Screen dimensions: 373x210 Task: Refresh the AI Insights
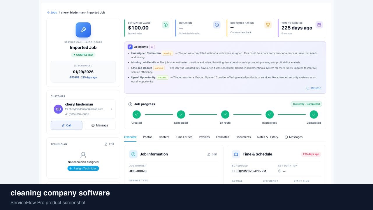(314, 88)
